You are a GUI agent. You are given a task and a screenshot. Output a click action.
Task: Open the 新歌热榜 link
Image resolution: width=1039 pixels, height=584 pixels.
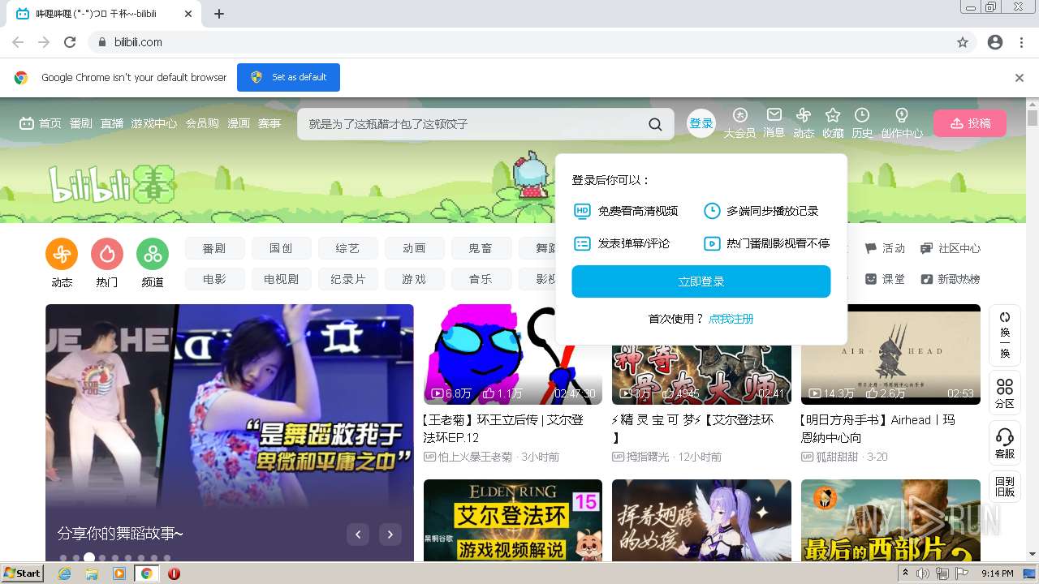951,279
